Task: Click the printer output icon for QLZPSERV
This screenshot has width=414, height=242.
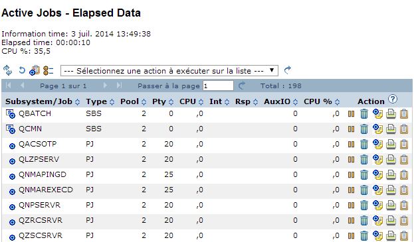Action: point(391,159)
